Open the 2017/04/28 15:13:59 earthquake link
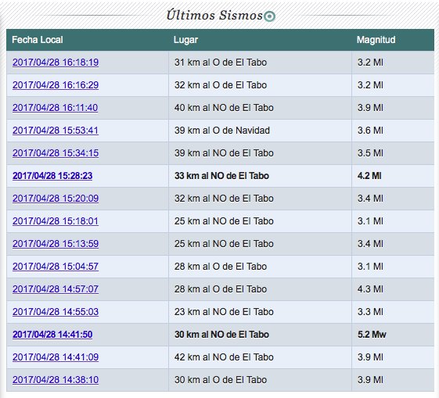The image size is (439, 398). 56,243
